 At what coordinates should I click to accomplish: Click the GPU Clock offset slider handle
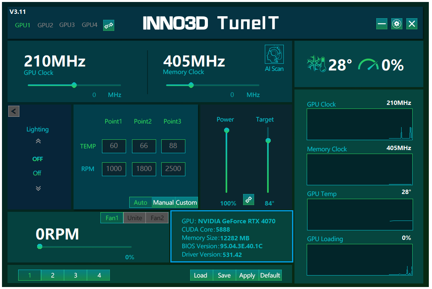pos(74,85)
